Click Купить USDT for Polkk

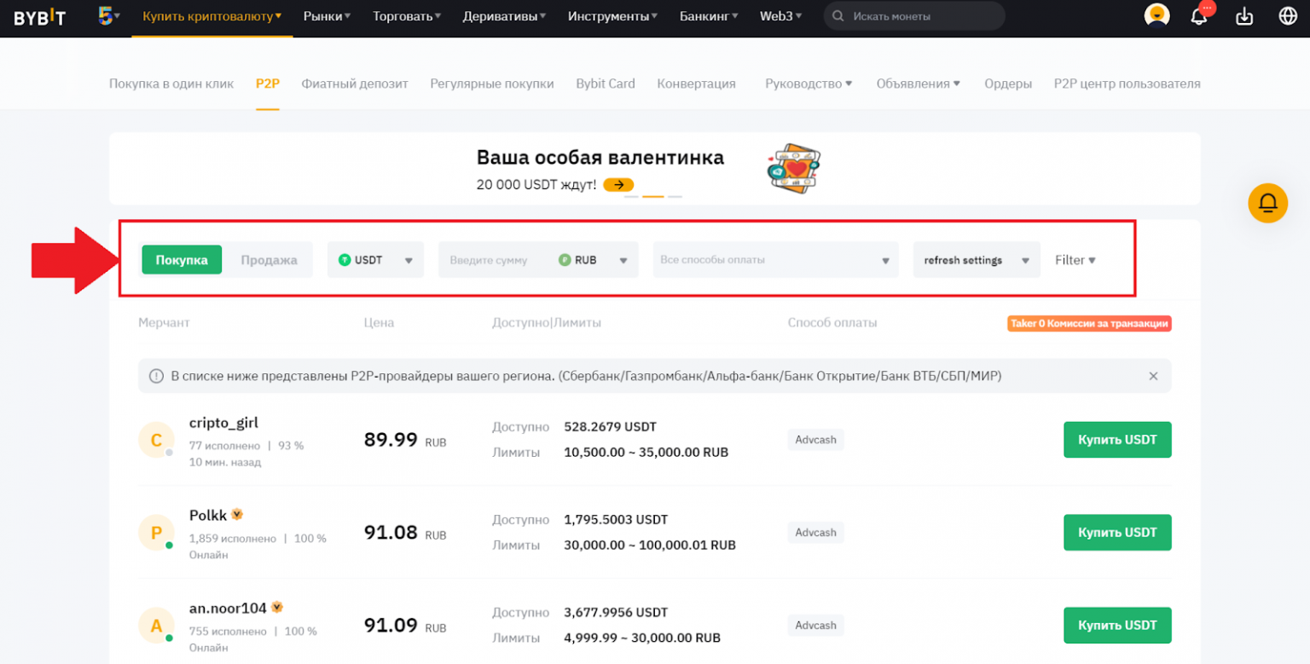point(1116,533)
